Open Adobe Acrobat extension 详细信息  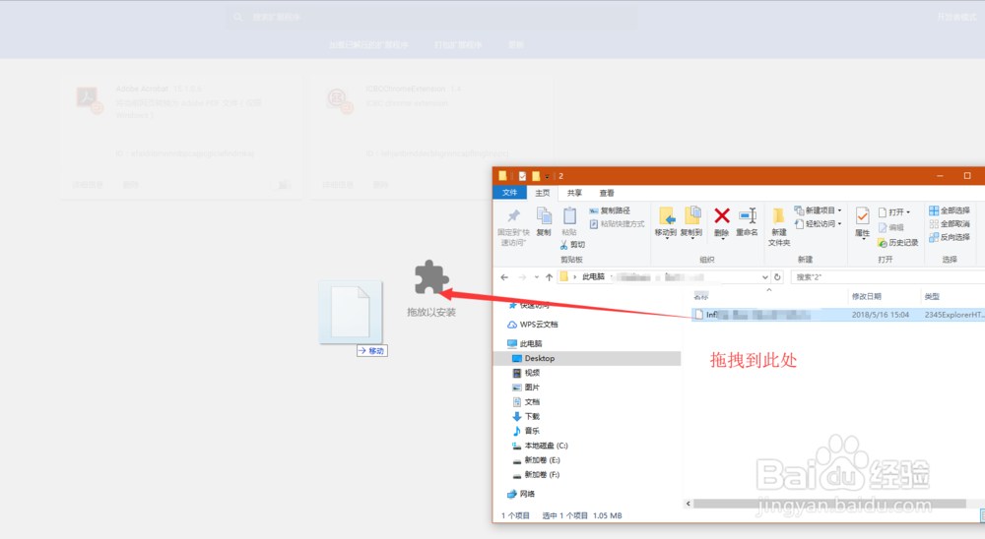pyautogui.click(x=88, y=185)
